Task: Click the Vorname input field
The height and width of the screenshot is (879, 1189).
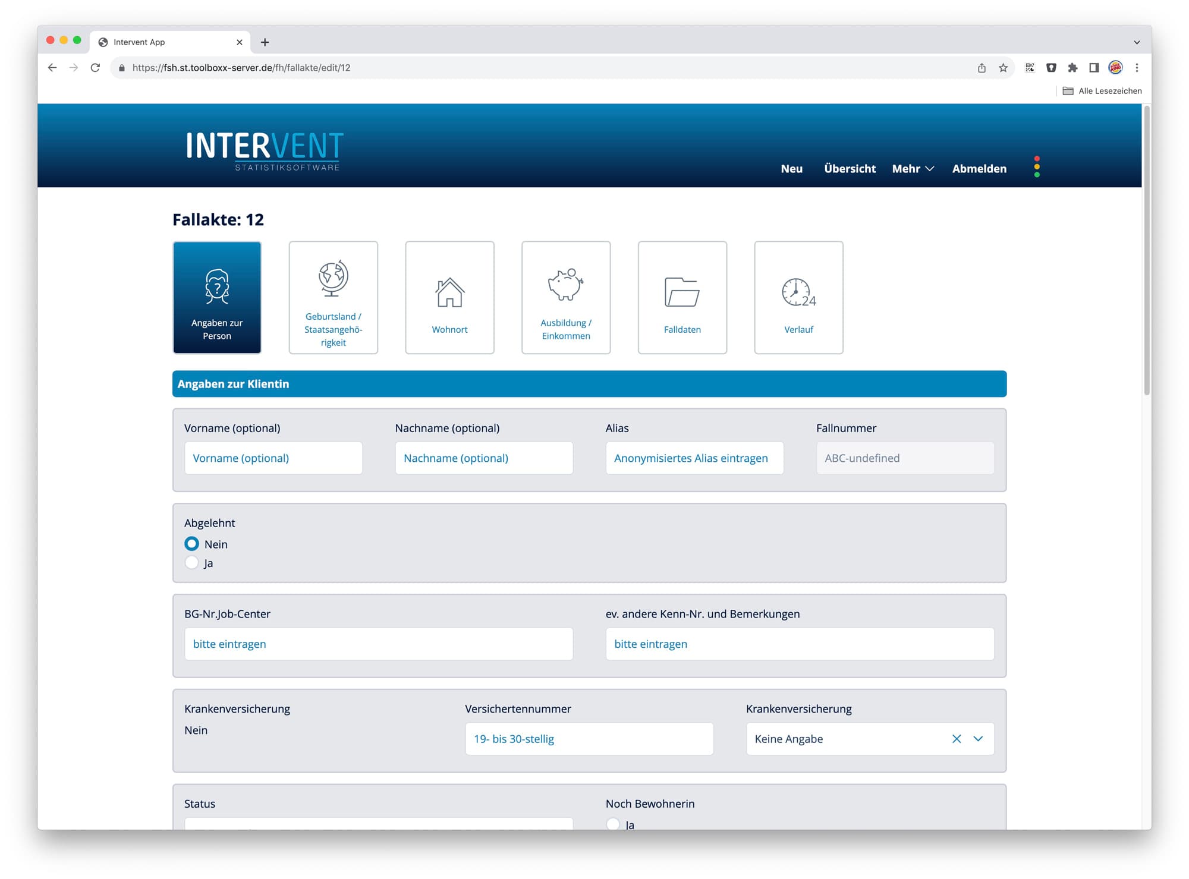Action: pyautogui.click(x=273, y=458)
